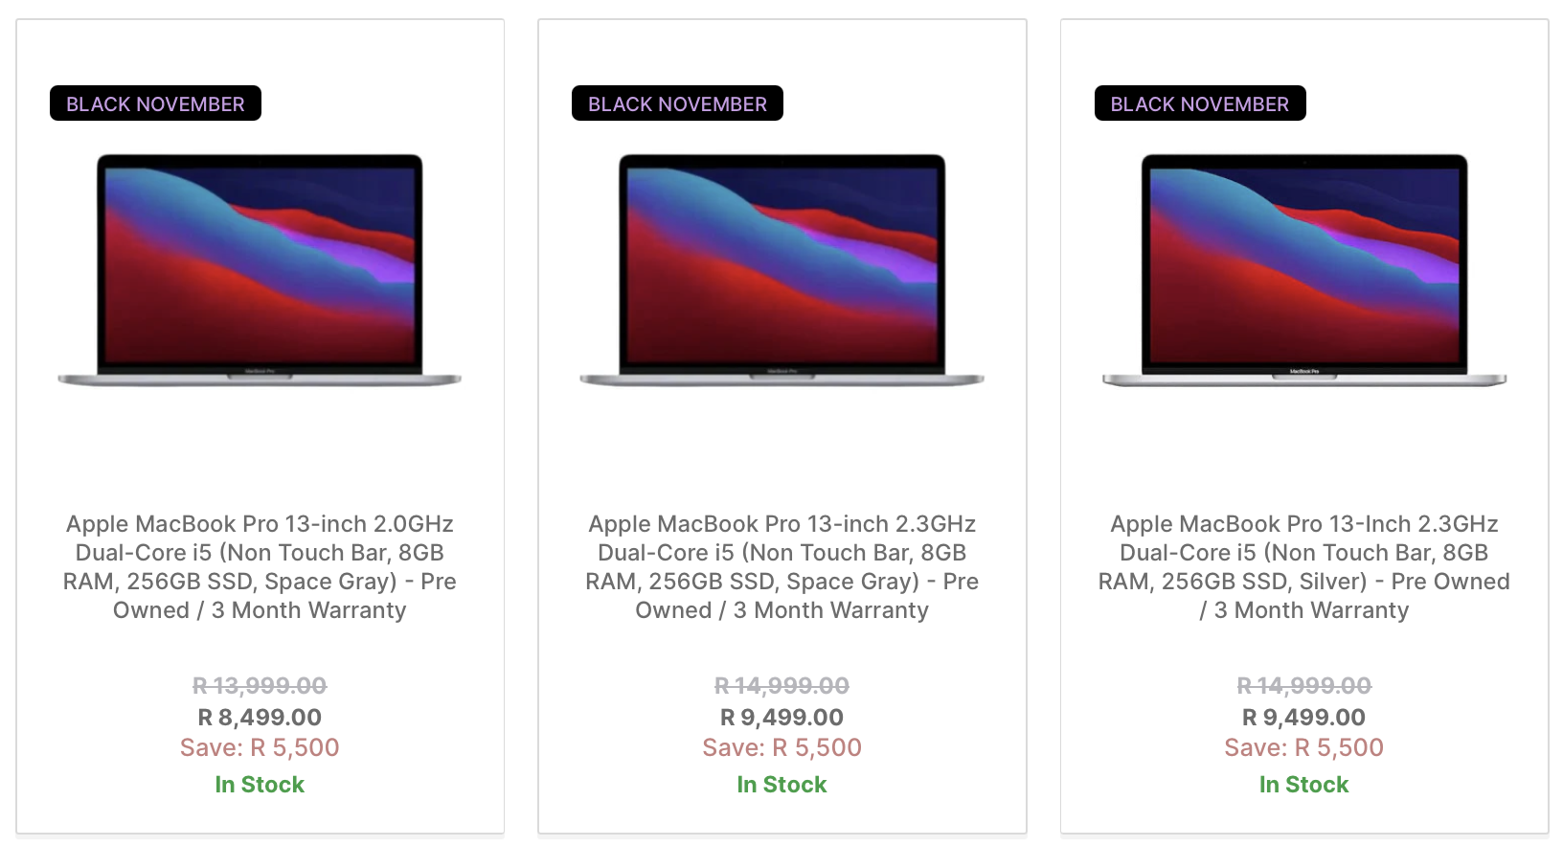The image size is (1563, 847).
Task: Click the struck-through R 13,999.00 price
Action: point(260,686)
